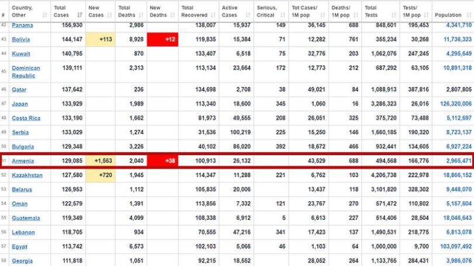Click Kazakhstan population 18,866,152 link

(458, 175)
